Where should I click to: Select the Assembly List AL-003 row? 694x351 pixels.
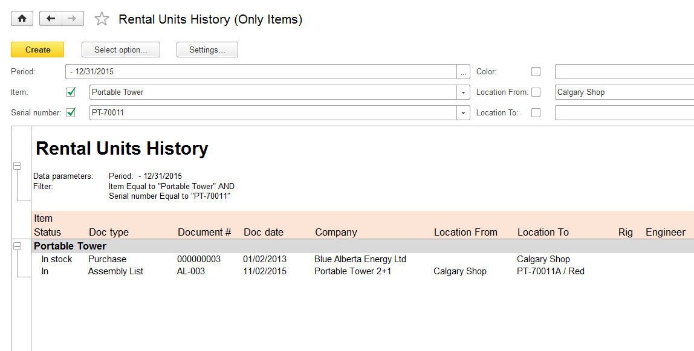(115, 271)
